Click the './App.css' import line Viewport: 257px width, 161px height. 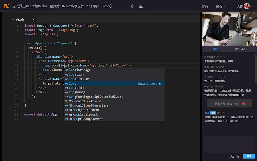(x=41, y=34)
